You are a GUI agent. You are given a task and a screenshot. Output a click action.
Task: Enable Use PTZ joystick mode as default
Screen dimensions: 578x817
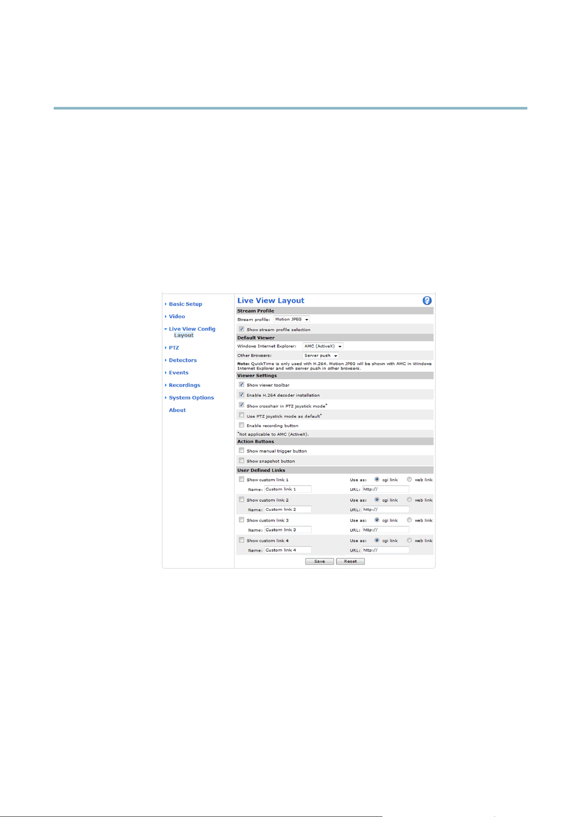coord(241,415)
